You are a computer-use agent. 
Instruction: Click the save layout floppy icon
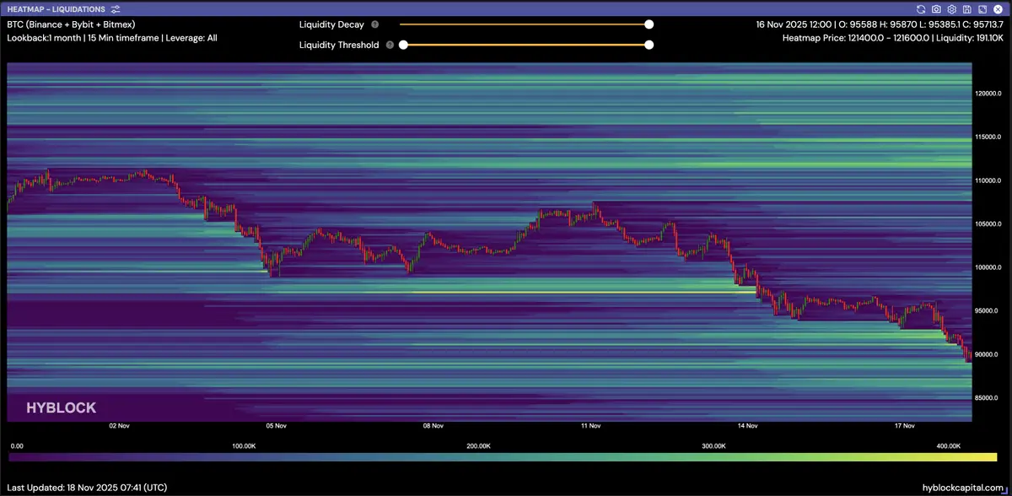[966, 8]
